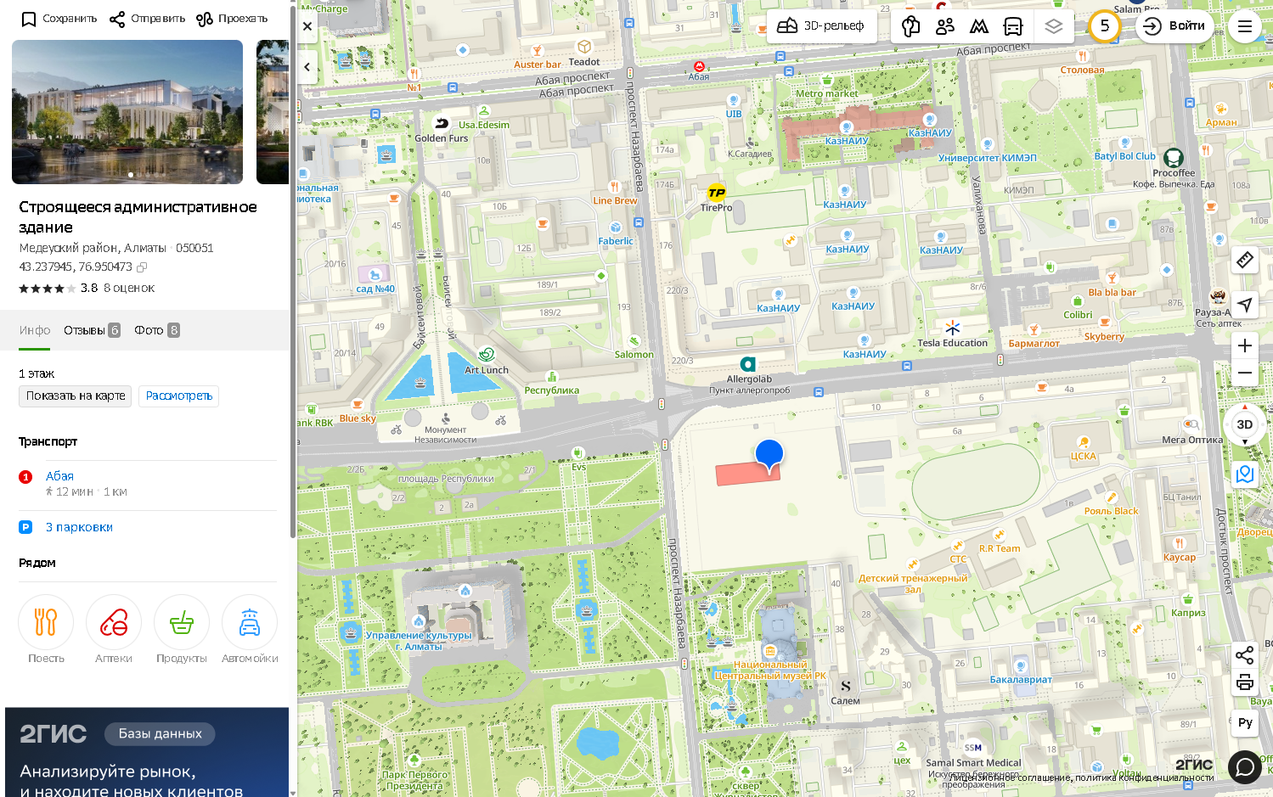Show the metro layer on the map

[x=979, y=26]
